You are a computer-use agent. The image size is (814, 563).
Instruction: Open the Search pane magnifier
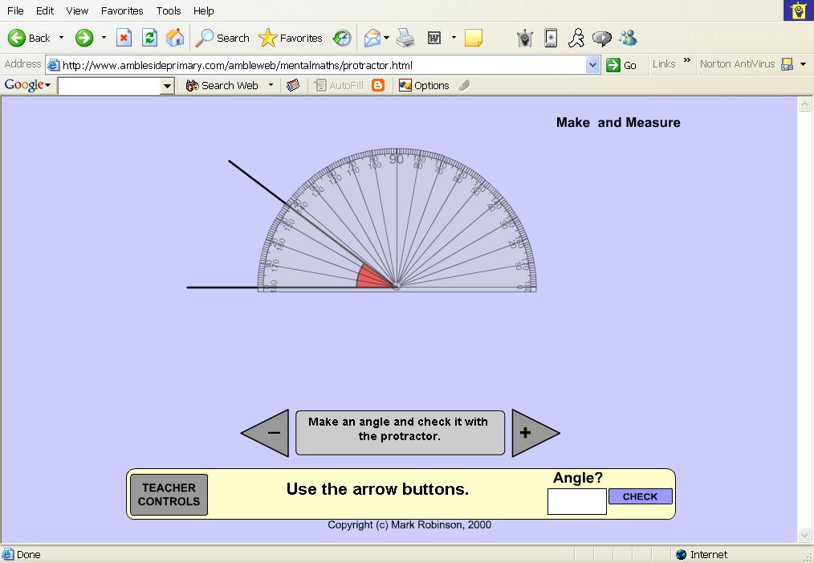tap(204, 38)
